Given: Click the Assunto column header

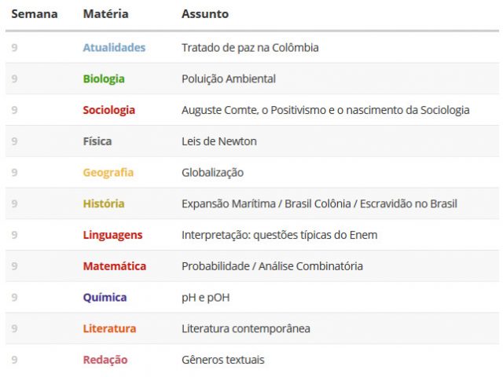Looking at the screenshot, I should (x=205, y=14).
